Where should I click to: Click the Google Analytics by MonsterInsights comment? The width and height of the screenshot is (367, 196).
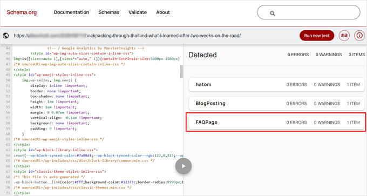96,48
